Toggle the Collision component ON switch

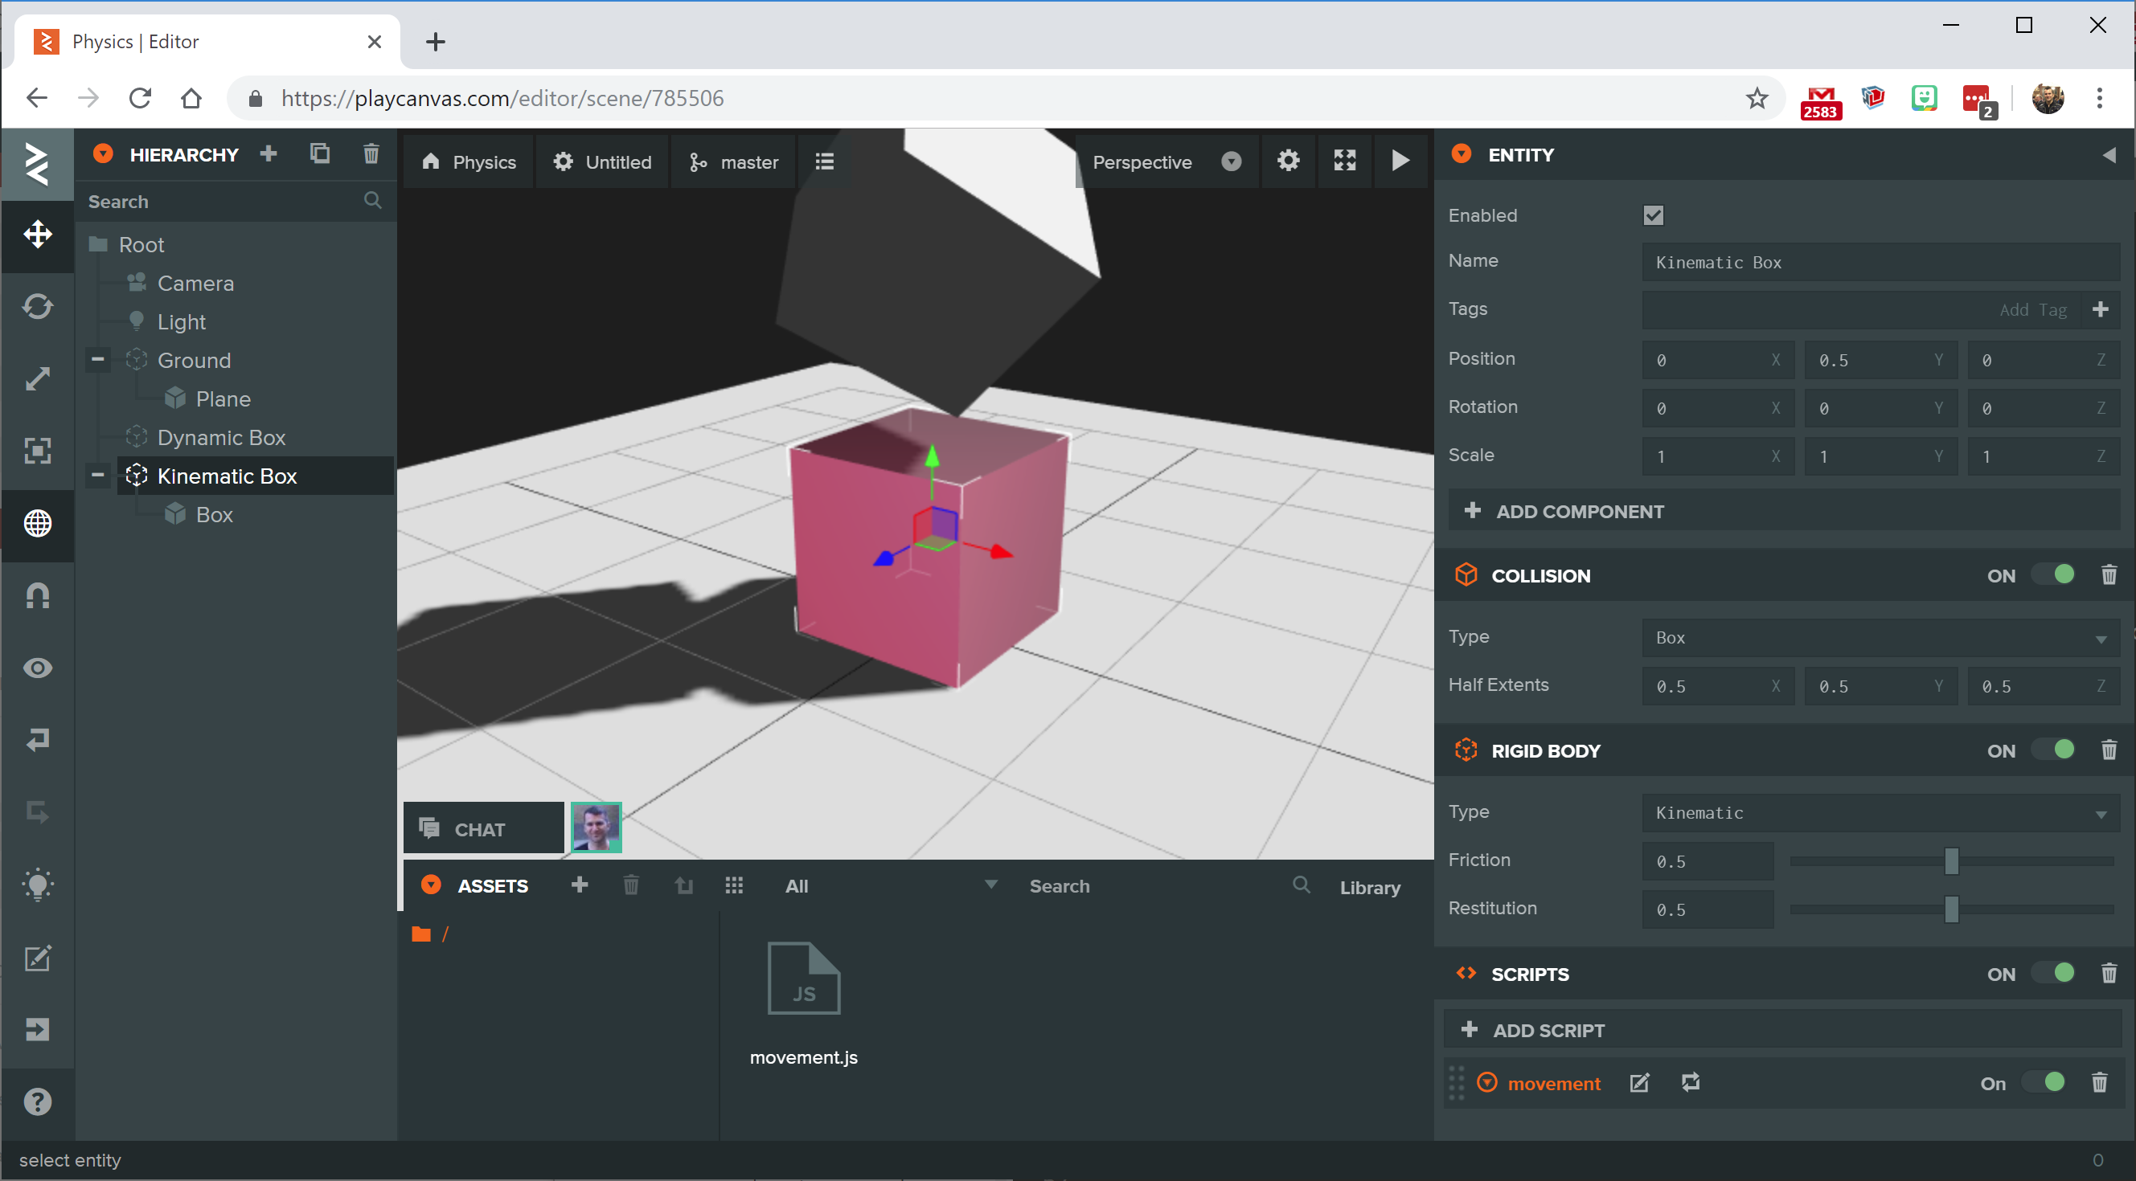(x=2054, y=575)
